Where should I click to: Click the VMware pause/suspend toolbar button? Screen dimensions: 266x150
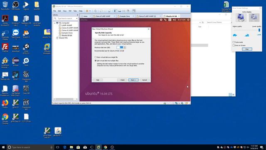[x=87, y=11]
